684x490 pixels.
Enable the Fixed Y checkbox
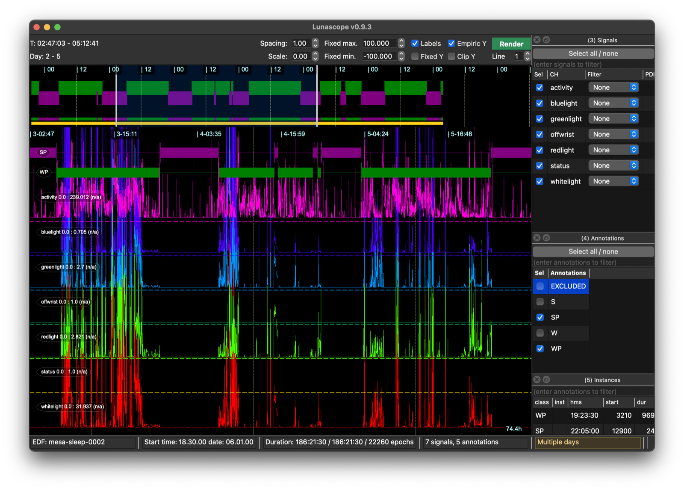[415, 56]
